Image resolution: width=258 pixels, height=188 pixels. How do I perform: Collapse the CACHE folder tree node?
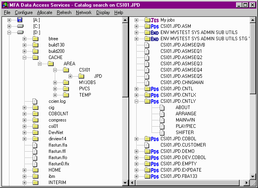point(25,57)
